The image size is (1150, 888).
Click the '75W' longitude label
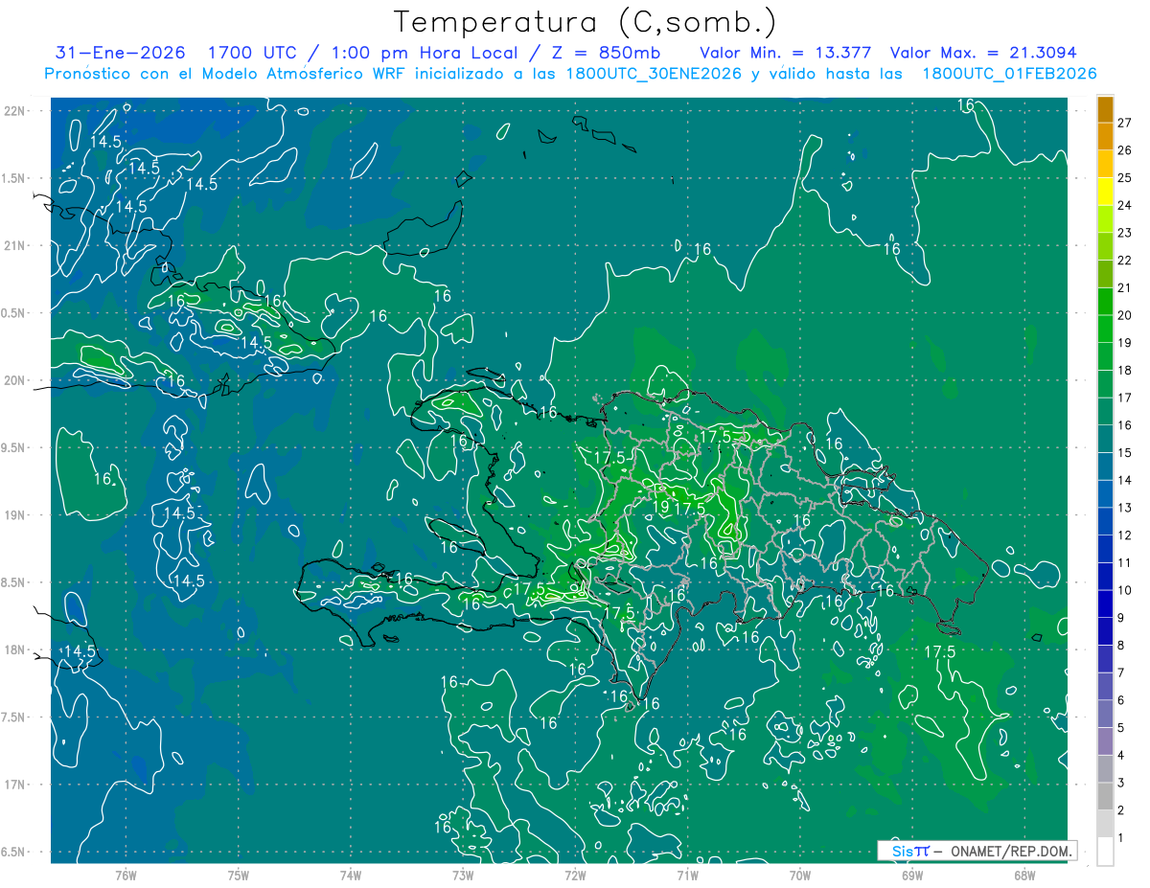click(x=238, y=876)
